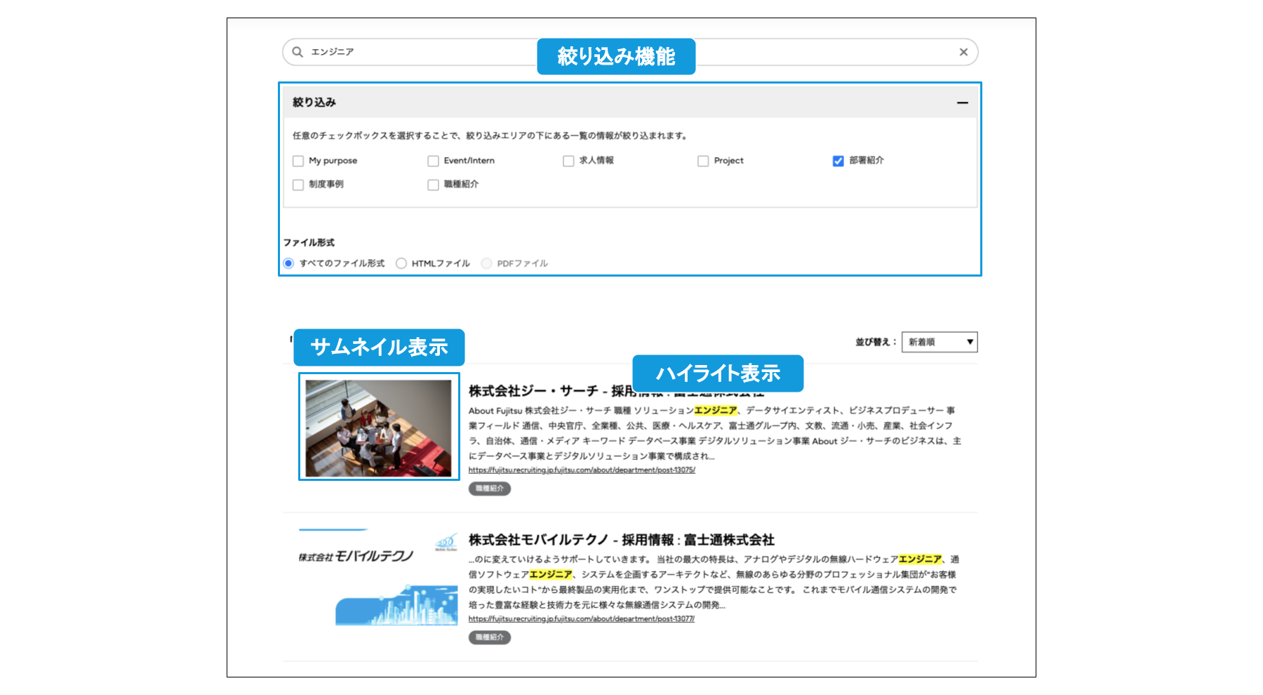
Task: Collapse the 絞り込み panel via minus icon
Action: pyautogui.click(x=962, y=102)
